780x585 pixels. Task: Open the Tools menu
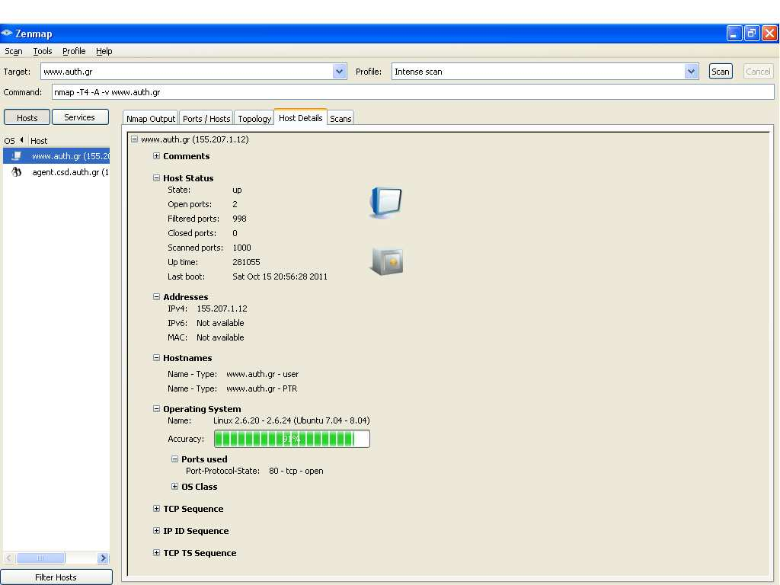(43, 51)
